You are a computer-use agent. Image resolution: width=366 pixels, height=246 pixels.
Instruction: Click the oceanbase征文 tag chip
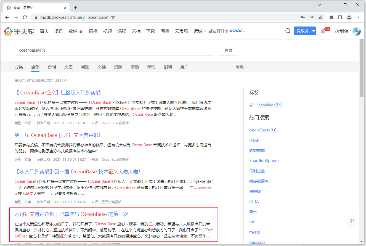pyautogui.click(x=270, y=105)
